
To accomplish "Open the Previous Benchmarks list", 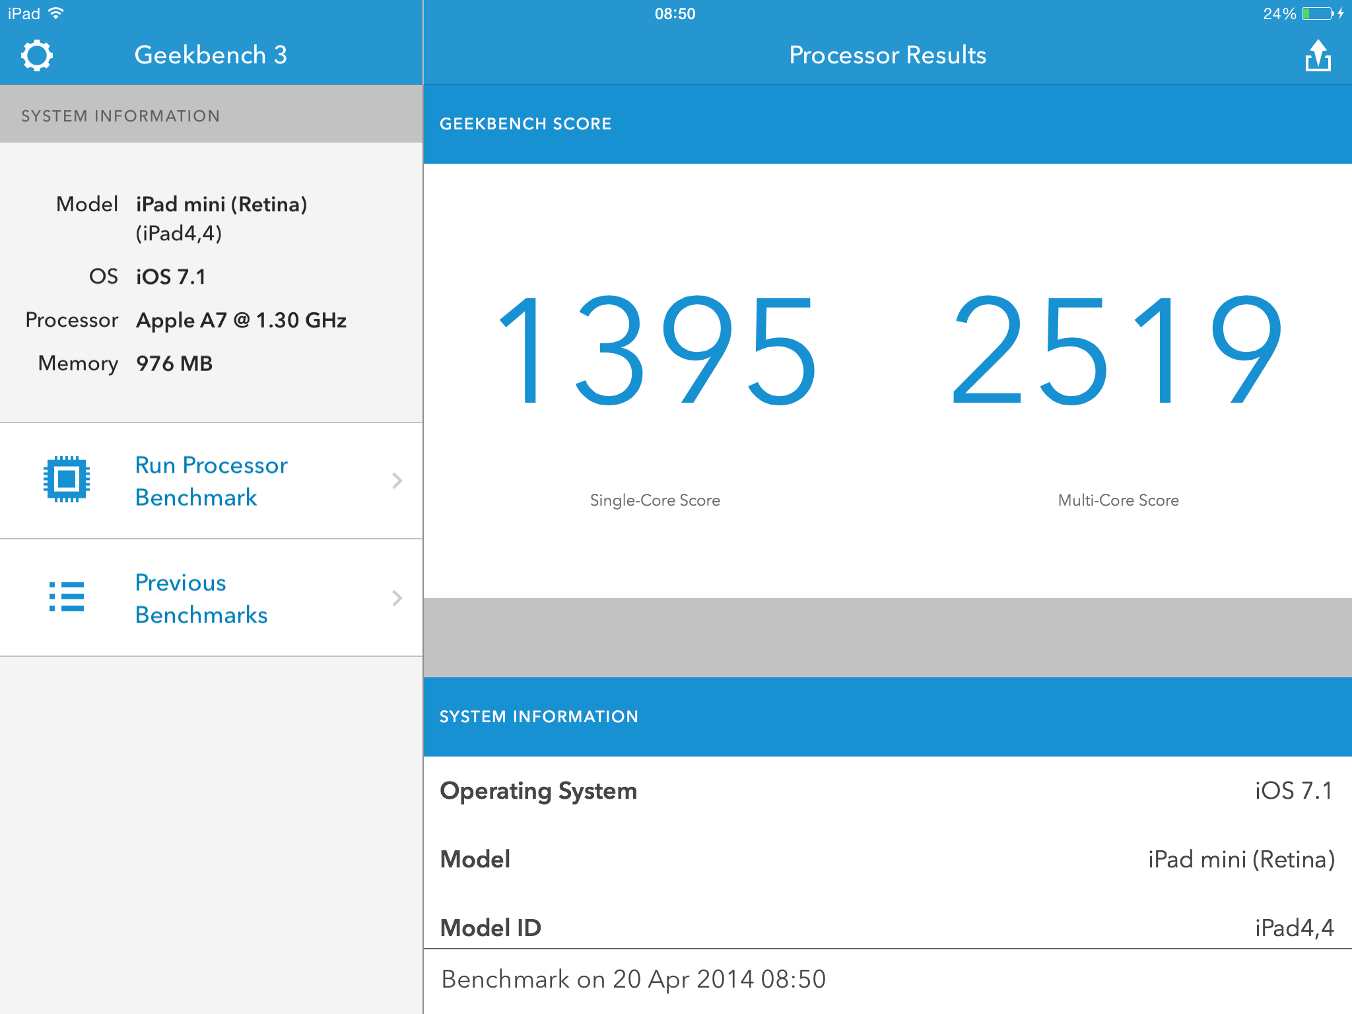I will 201,598.
